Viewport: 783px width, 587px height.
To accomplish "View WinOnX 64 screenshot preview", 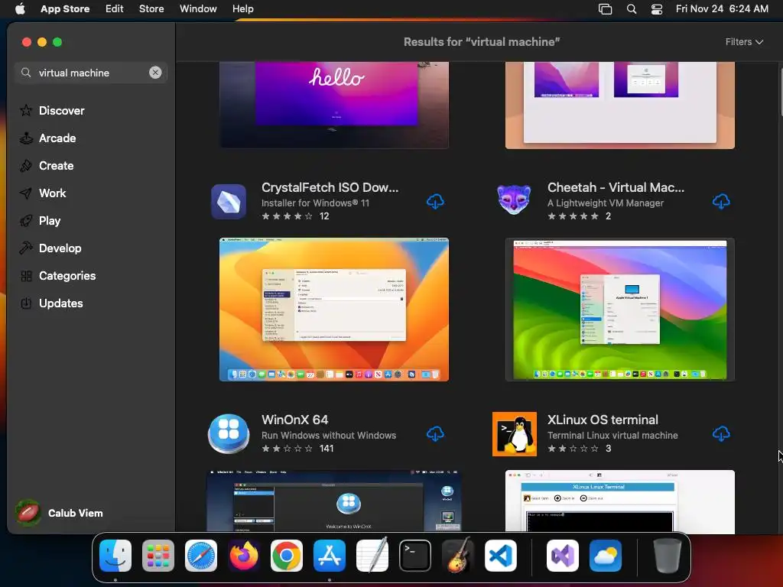I will point(334,501).
